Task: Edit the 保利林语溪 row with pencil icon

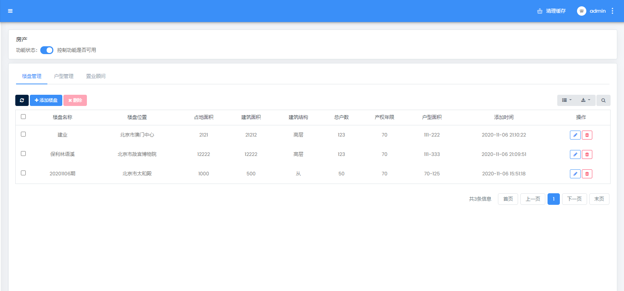Action: [x=575, y=154]
